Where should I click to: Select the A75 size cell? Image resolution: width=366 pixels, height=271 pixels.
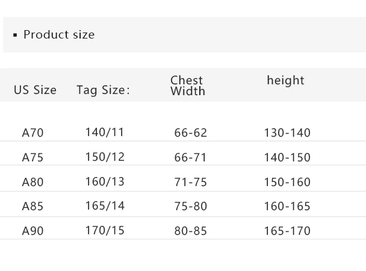click(33, 157)
